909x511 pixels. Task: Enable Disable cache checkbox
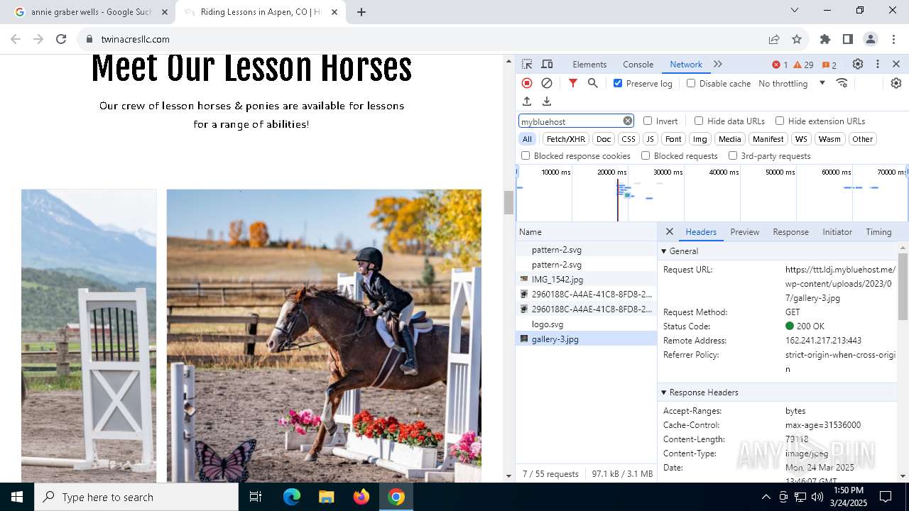[691, 83]
